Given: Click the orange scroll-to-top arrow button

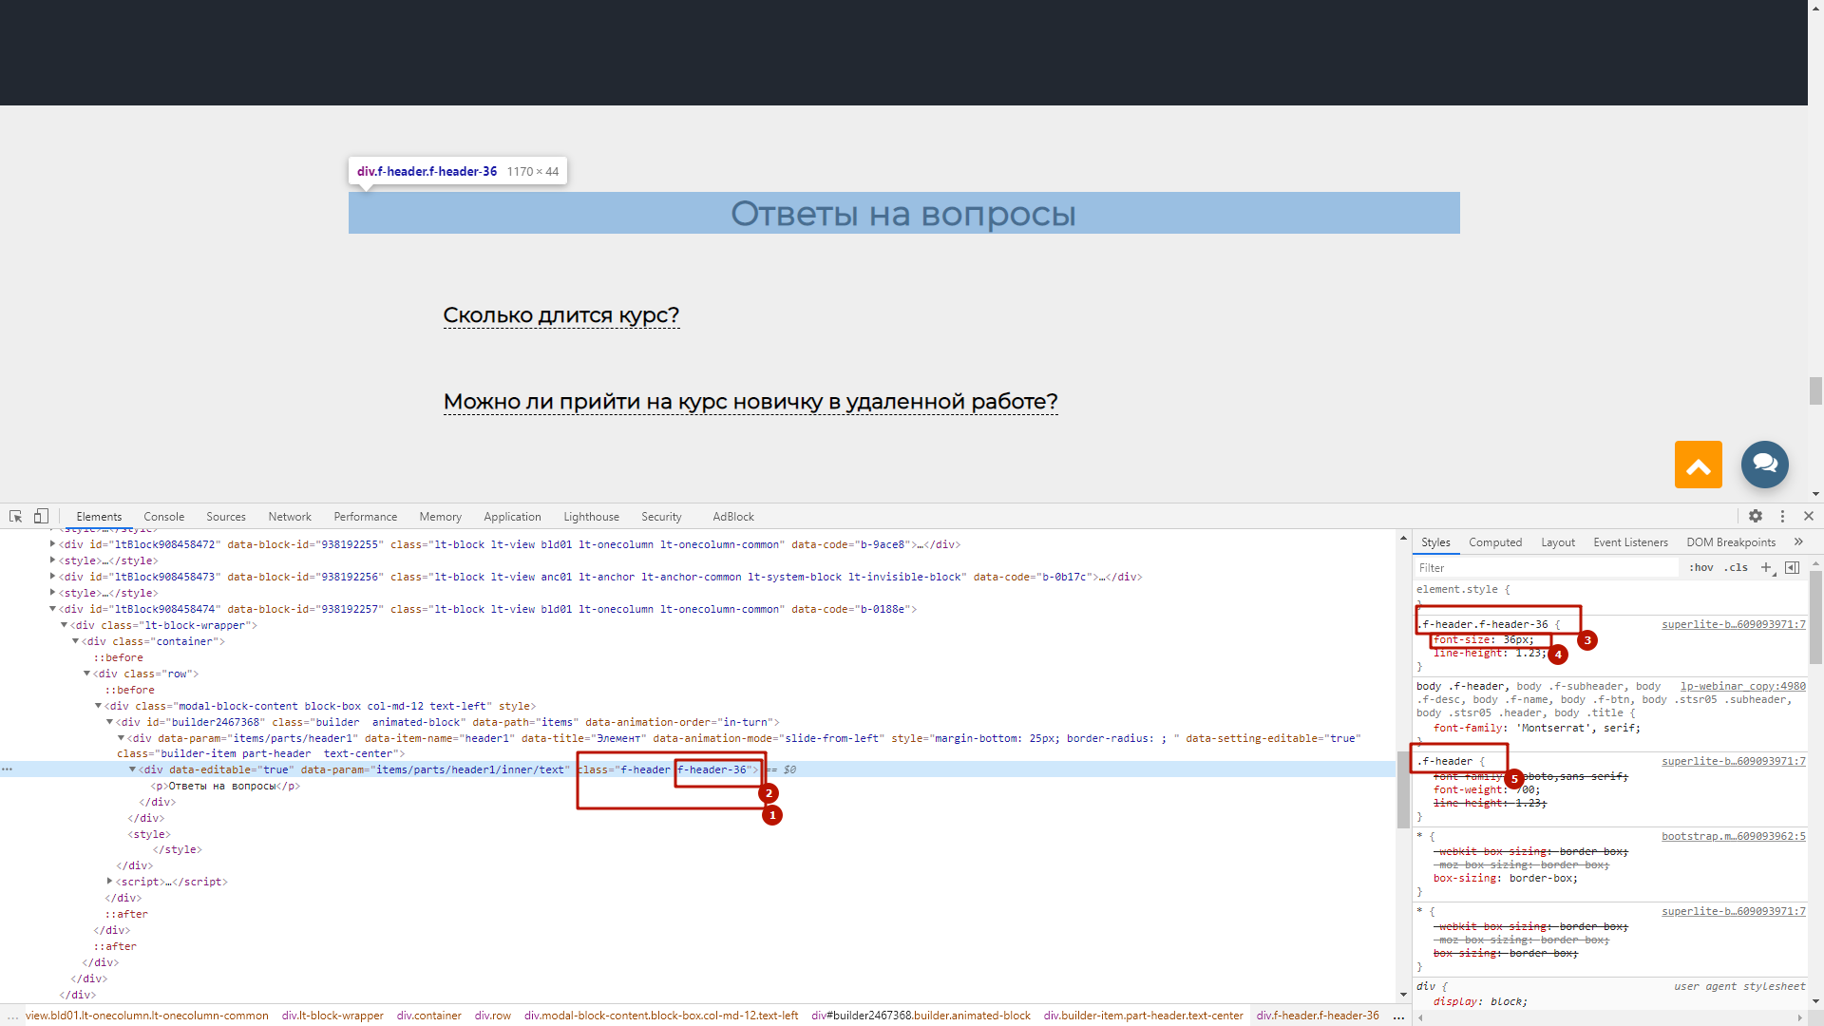Looking at the screenshot, I should 1699,465.
